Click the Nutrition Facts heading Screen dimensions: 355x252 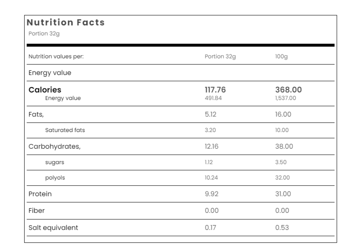click(66, 23)
